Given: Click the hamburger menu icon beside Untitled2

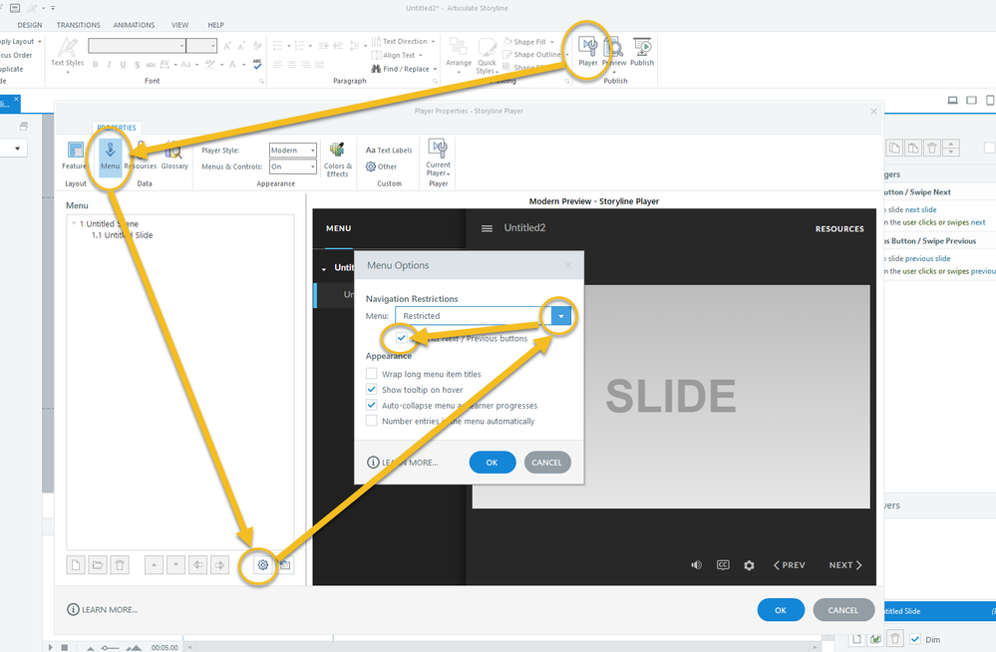Looking at the screenshot, I should point(487,228).
